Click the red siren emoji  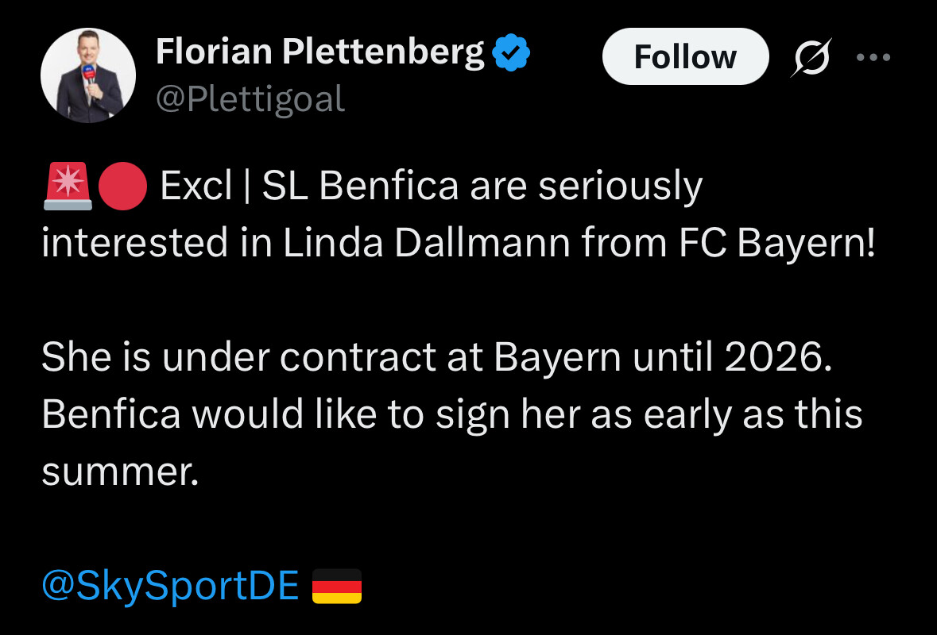[x=68, y=187]
